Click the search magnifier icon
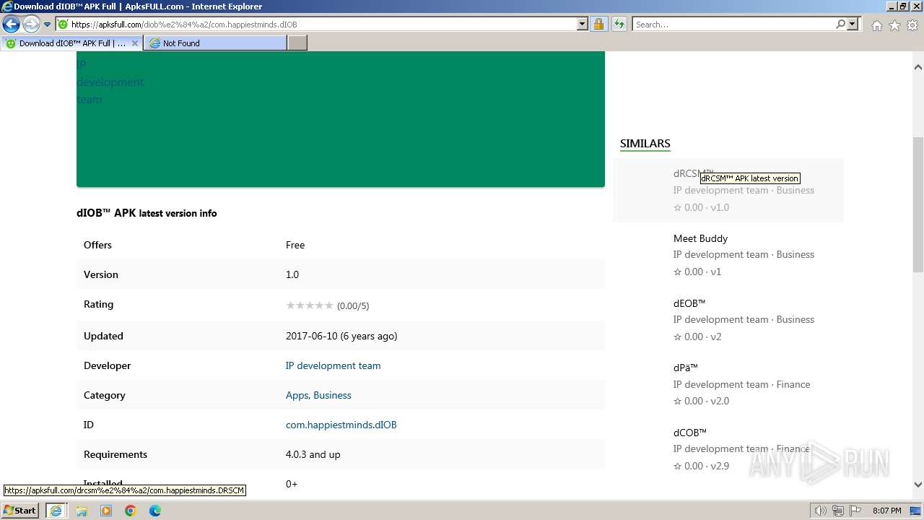The width and height of the screenshot is (924, 520). click(x=840, y=25)
